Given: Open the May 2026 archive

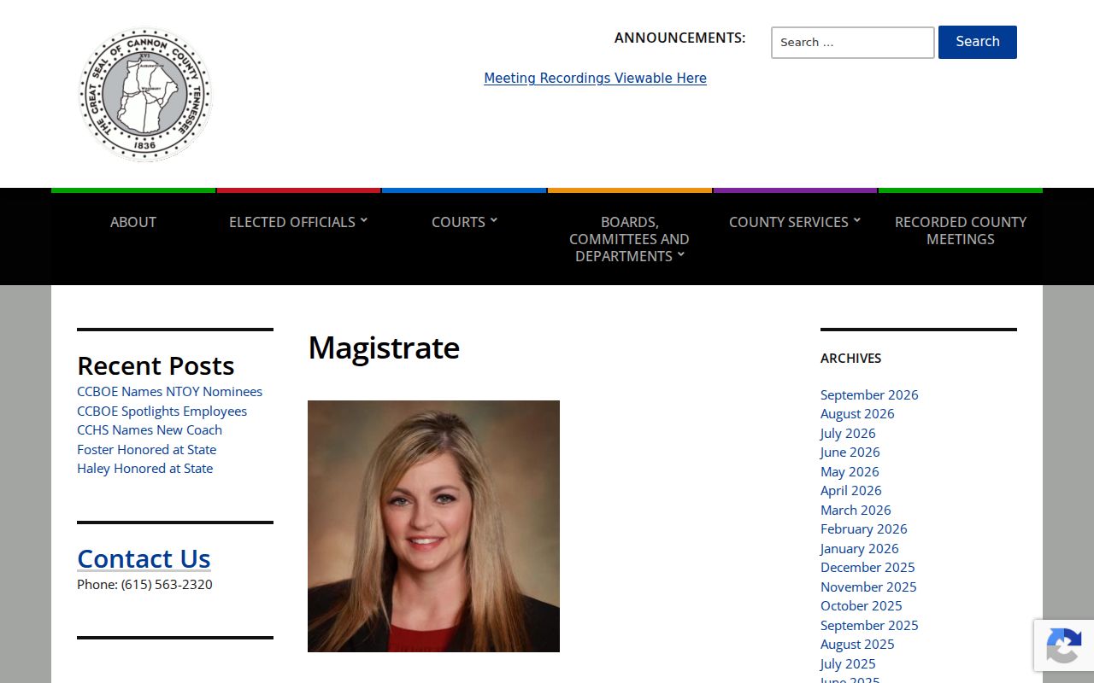Looking at the screenshot, I should (x=850, y=471).
